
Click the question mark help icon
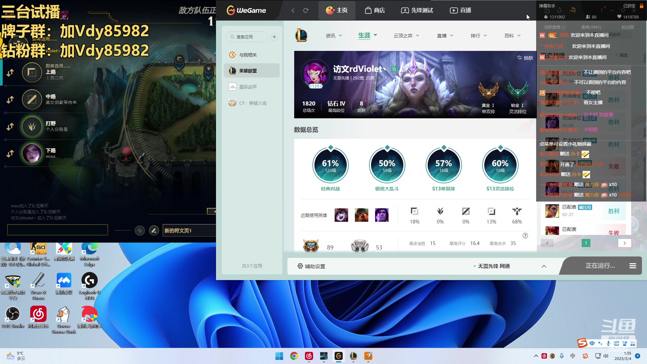click(525, 236)
